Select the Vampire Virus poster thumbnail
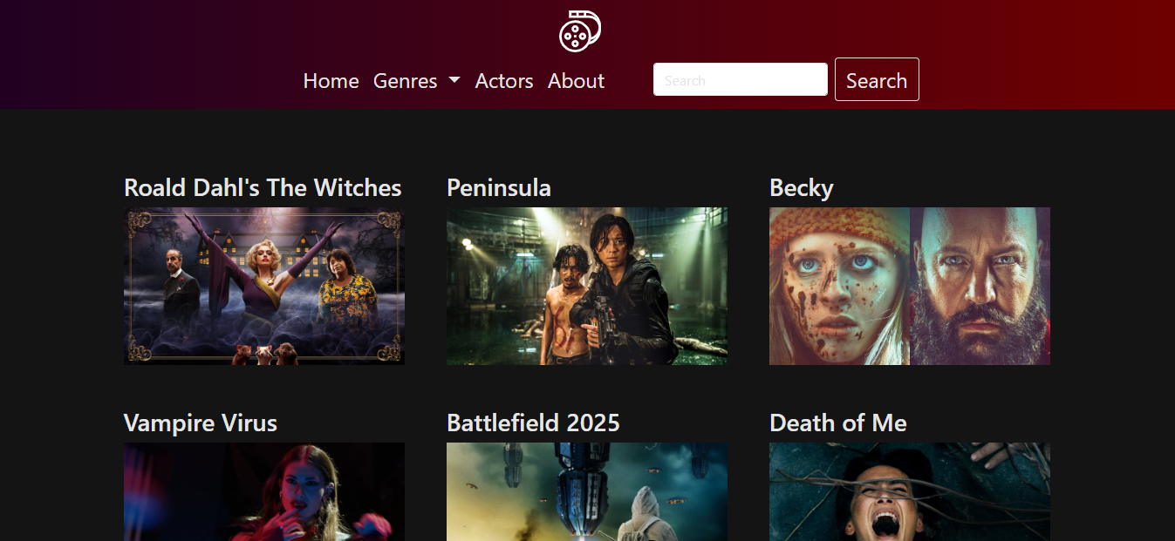The image size is (1175, 541). coord(264,491)
